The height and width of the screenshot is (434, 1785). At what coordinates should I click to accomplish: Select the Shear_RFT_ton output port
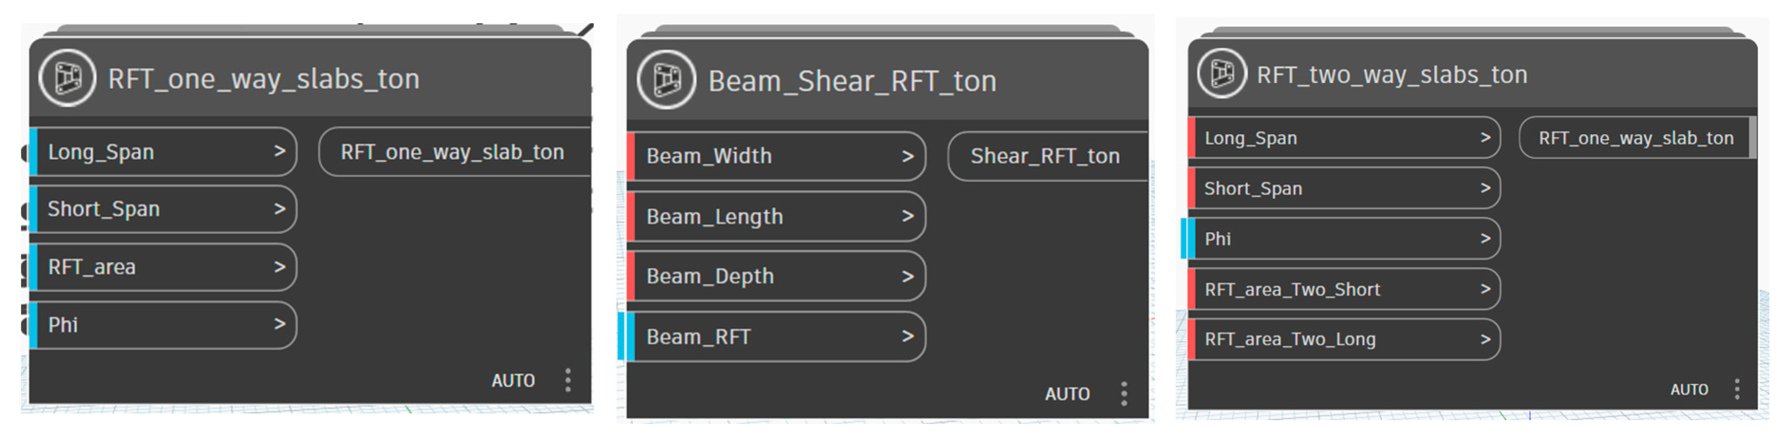(x=1044, y=157)
